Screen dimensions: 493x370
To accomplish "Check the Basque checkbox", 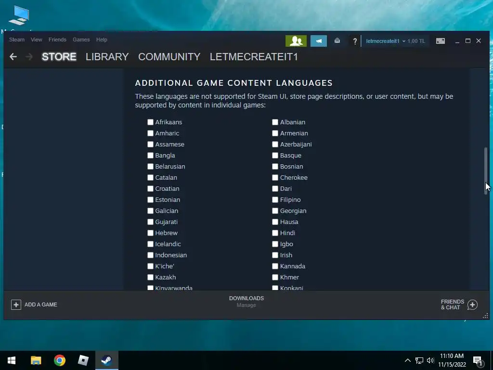I will coord(275,156).
